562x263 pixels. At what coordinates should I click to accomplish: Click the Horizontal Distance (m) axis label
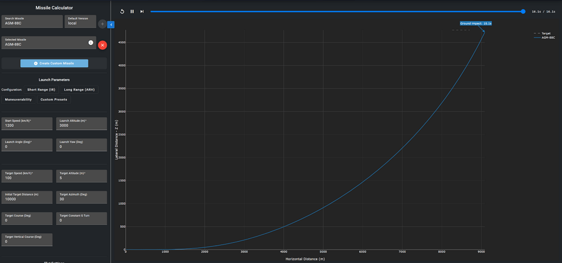click(x=305, y=259)
